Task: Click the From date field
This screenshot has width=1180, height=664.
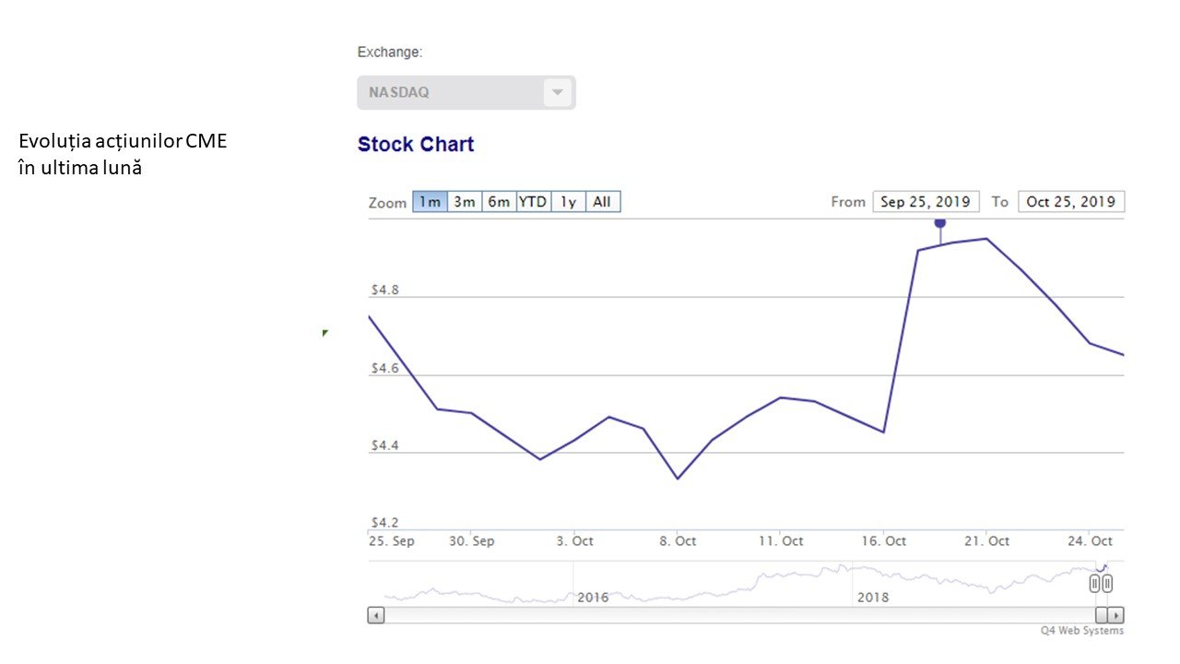Action: coord(925,202)
